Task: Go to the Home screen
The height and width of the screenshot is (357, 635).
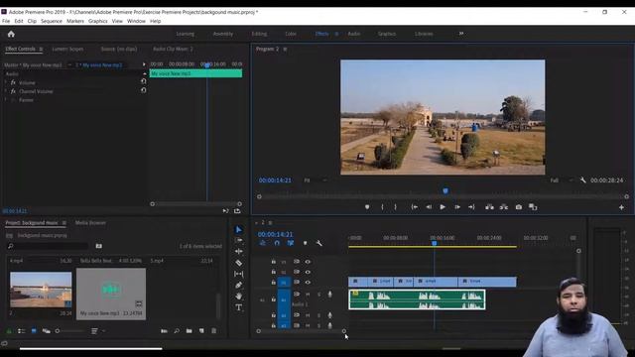Action: click(11, 34)
